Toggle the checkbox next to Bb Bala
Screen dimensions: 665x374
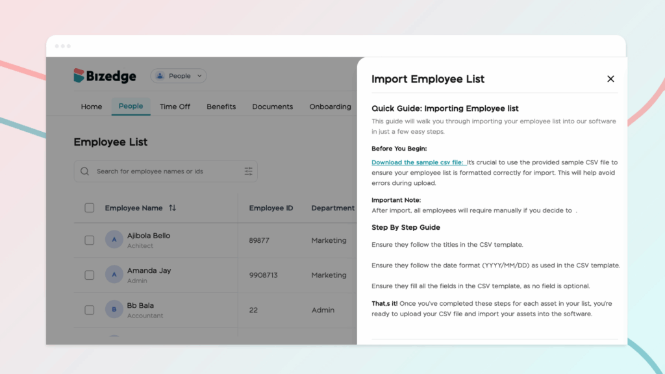pos(90,310)
